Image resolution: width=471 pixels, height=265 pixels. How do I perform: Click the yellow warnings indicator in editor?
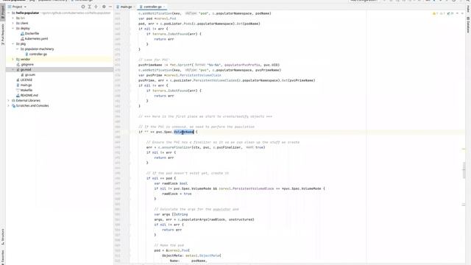pyautogui.click(x=435, y=13)
